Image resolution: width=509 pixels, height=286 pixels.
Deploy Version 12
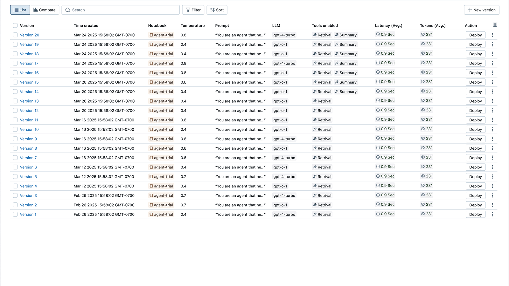pyautogui.click(x=475, y=111)
